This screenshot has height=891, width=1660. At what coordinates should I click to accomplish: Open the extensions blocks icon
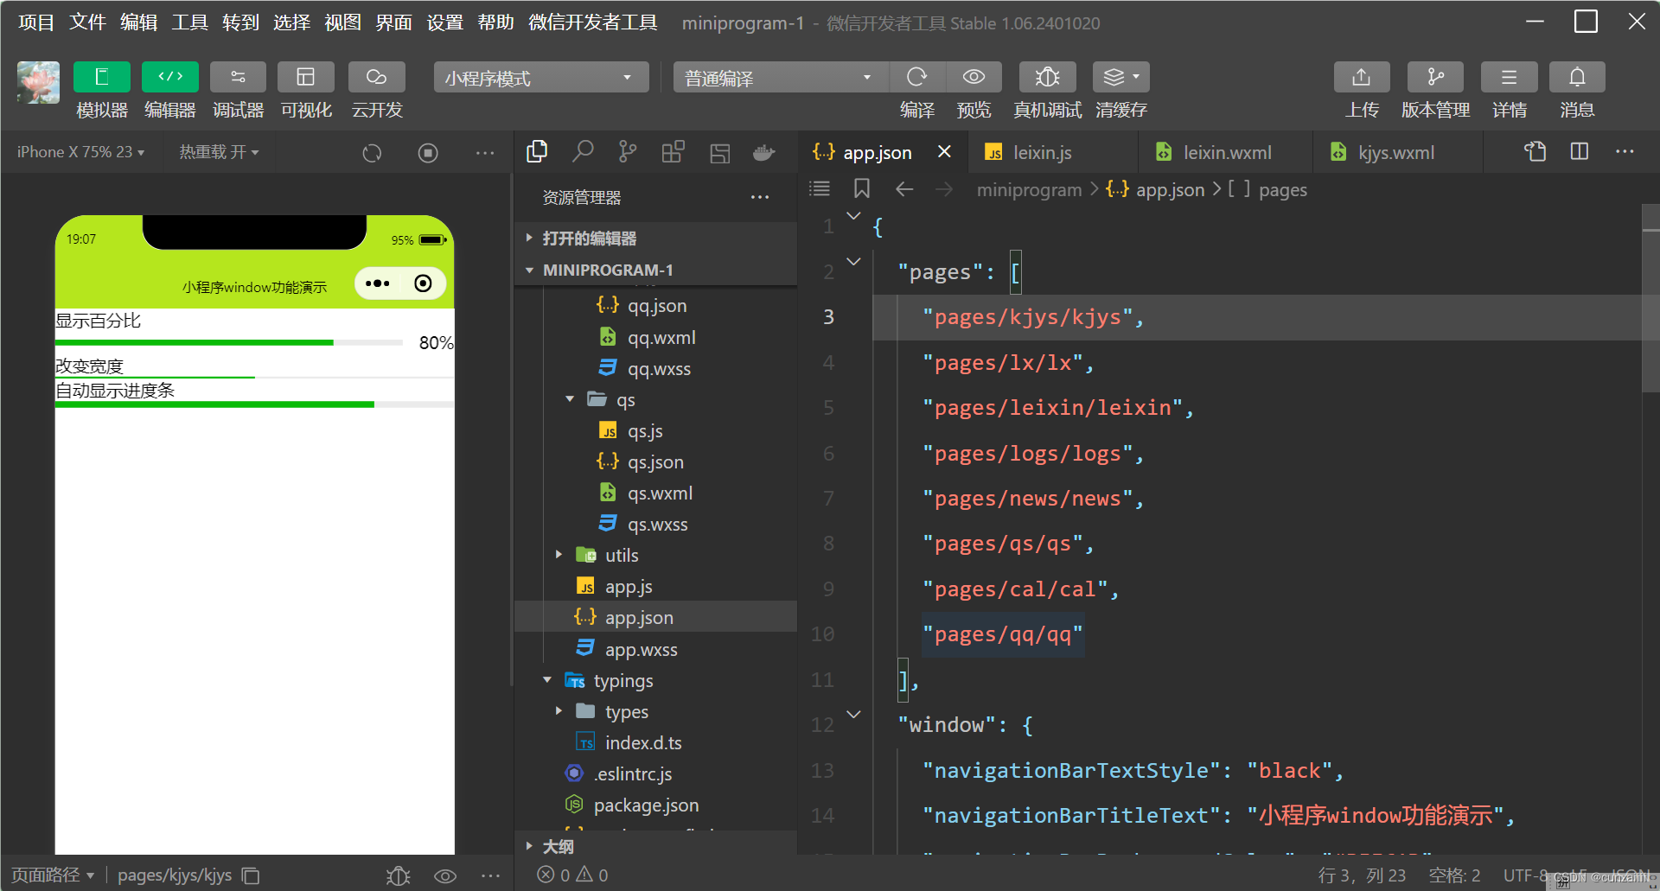tap(673, 152)
